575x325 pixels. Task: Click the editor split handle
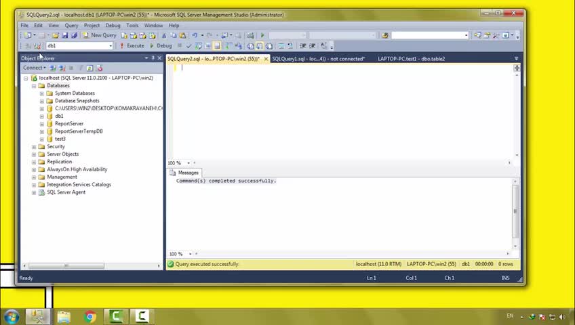(517, 68)
